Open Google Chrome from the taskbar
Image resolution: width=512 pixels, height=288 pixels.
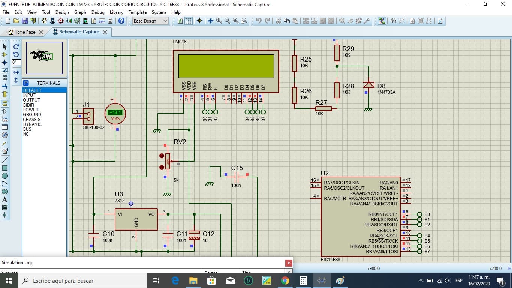(x=285, y=280)
